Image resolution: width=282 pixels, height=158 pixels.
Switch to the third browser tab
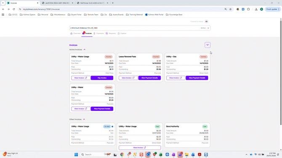(x=93, y=3)
